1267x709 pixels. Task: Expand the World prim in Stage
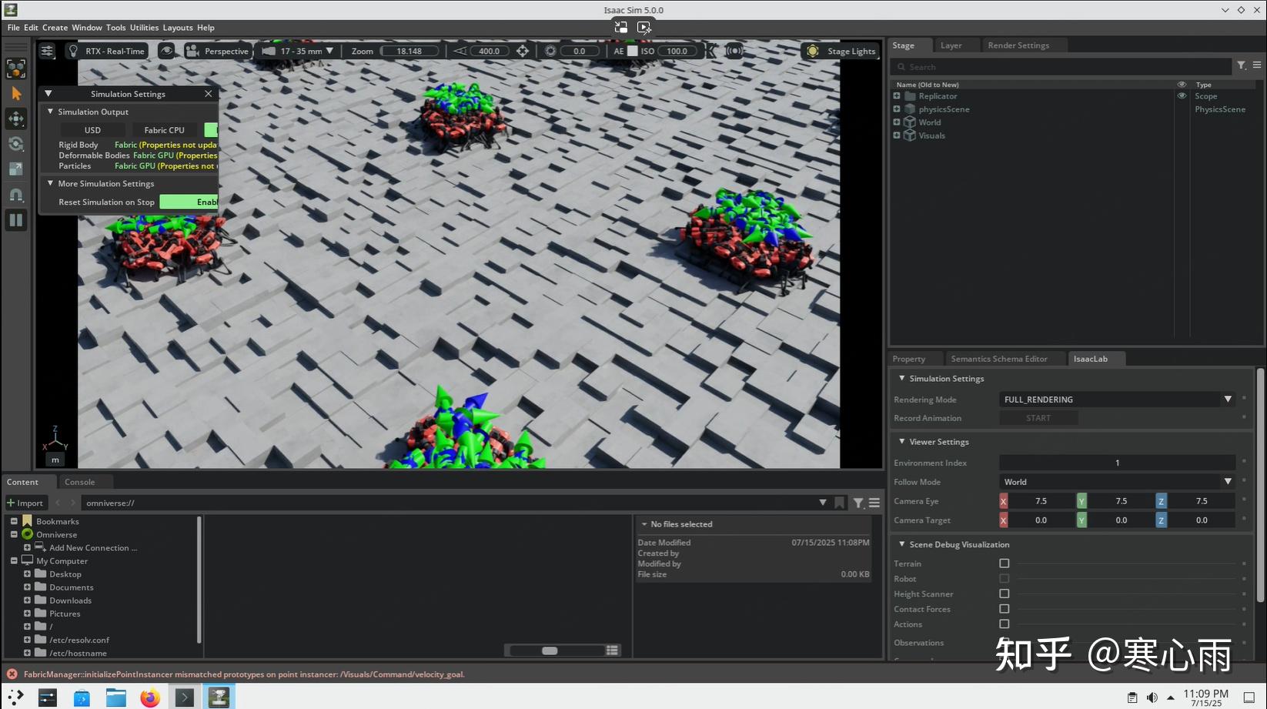point(897,122)
